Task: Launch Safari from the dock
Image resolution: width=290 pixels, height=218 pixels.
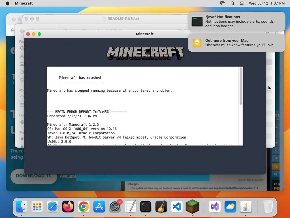Action: tap(52, 207)
